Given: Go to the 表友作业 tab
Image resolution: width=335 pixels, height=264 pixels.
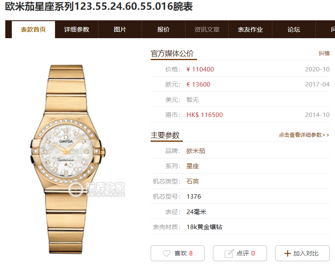Looking at the screenshot, I should [250, 29].
